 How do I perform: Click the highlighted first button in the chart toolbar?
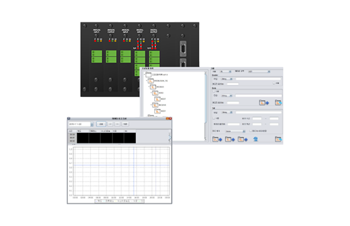pyautogui.click(x=101, y=124)
